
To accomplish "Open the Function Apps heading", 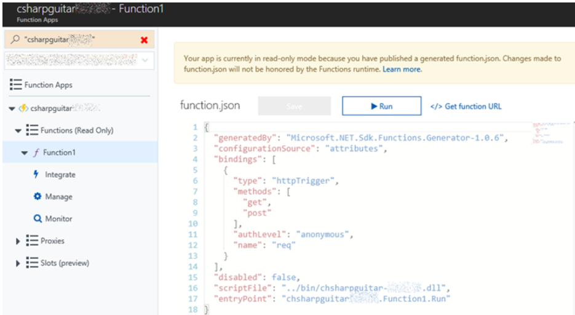I will 49,85.
